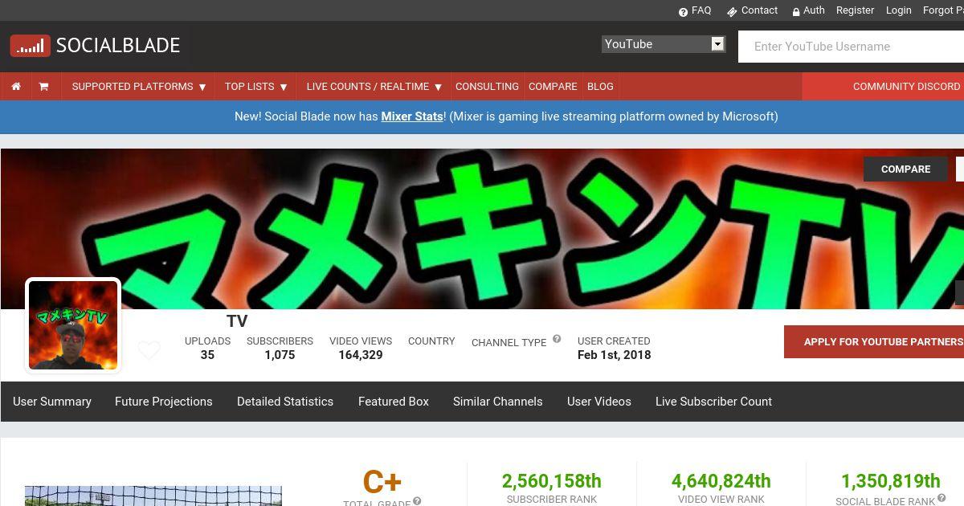Open the Consulting menu item

(487, 86)
